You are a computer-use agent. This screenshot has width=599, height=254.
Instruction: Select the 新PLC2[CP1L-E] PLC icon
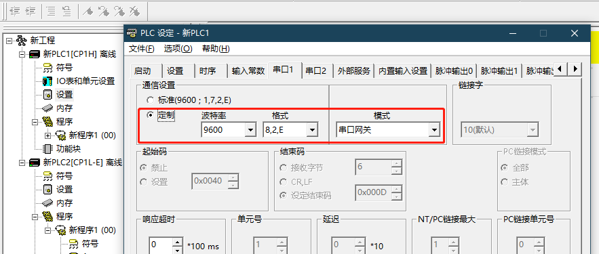35,163
